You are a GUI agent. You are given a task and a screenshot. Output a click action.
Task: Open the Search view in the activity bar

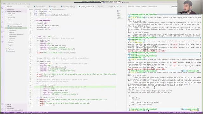coord(3,12)
